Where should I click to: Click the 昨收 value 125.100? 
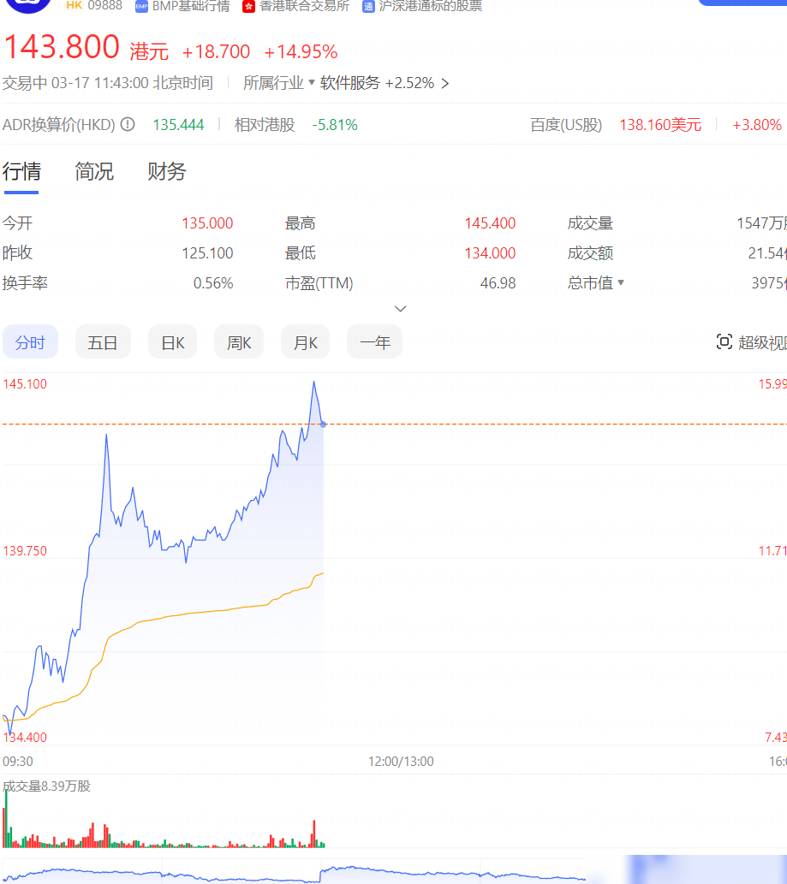pyautogui.click(x=207, y=253)
